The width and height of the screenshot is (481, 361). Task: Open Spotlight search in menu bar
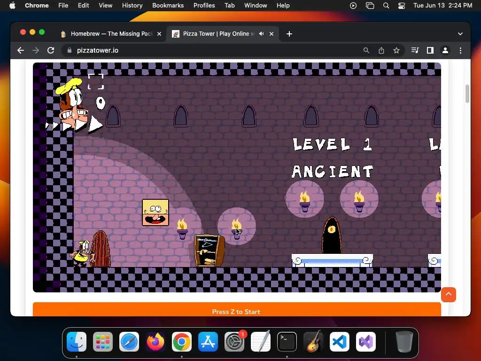tap(386, 6)
